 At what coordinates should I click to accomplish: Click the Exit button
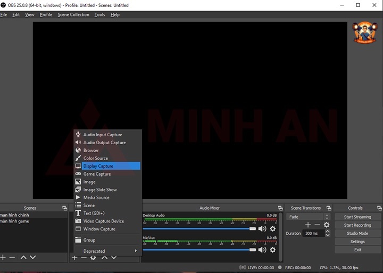[x=357, y=250]
